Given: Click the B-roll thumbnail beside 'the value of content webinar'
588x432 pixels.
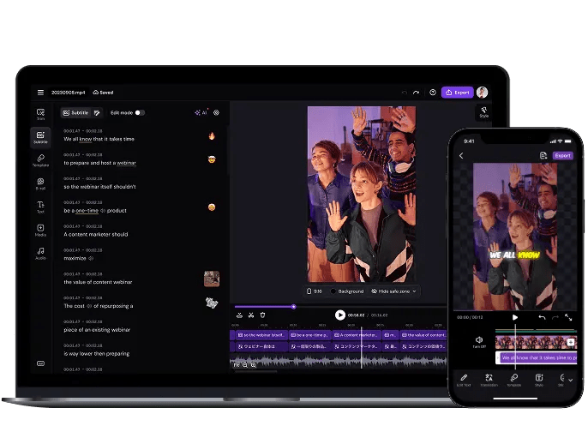Looking at the screenshot, I should (212, 279).
